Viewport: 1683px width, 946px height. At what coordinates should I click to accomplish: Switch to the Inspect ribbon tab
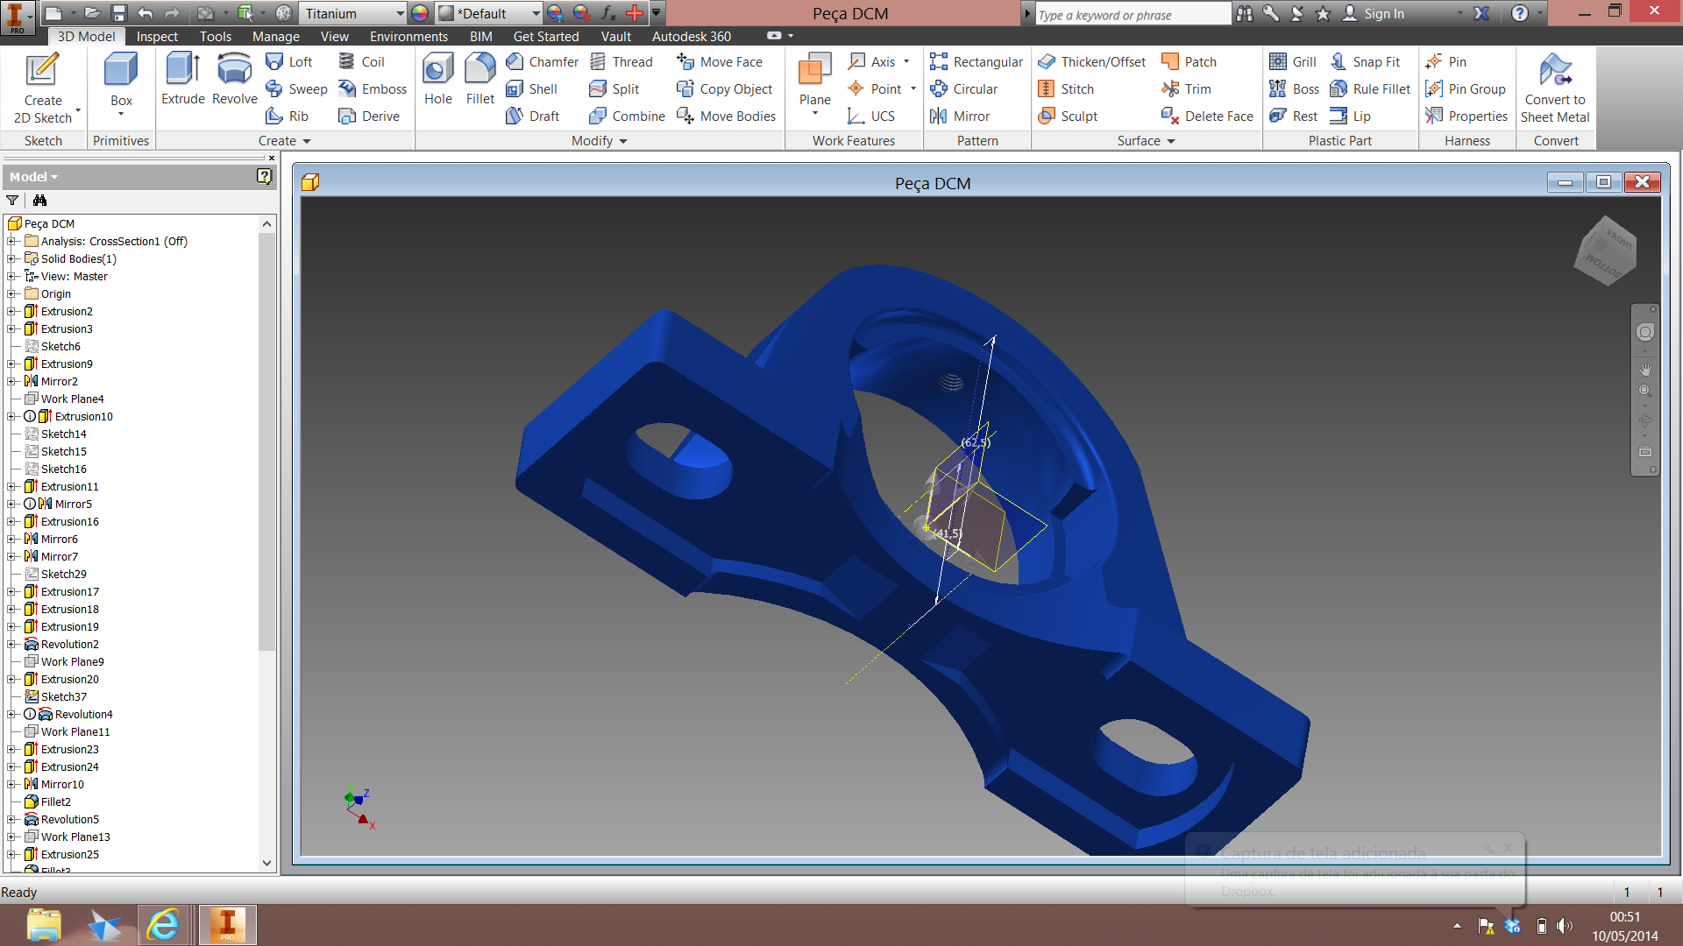pos(157,37)
